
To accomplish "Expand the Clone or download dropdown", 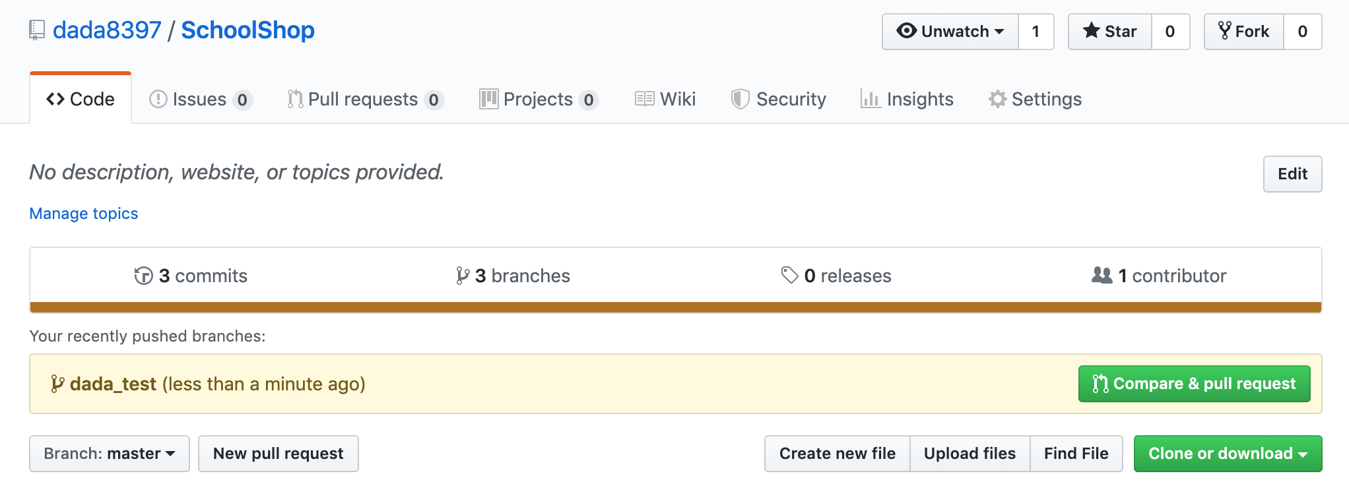I will 1228,454.
